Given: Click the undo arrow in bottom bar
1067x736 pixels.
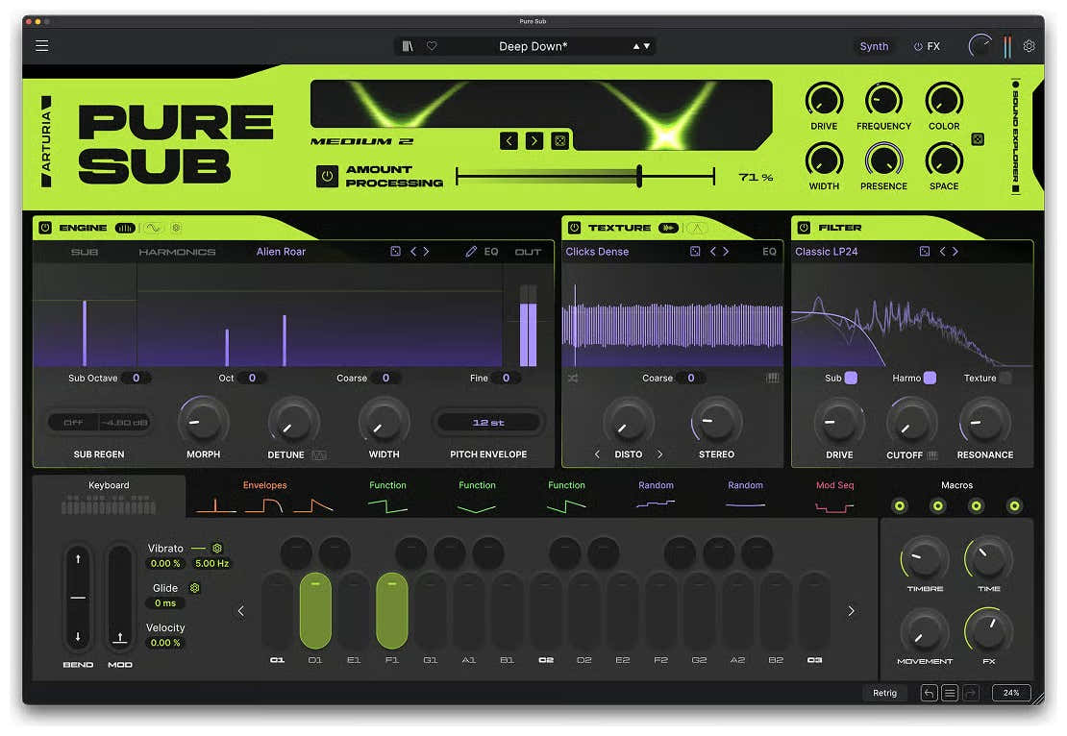Looking at the screenshot, I should click(929, 693).
